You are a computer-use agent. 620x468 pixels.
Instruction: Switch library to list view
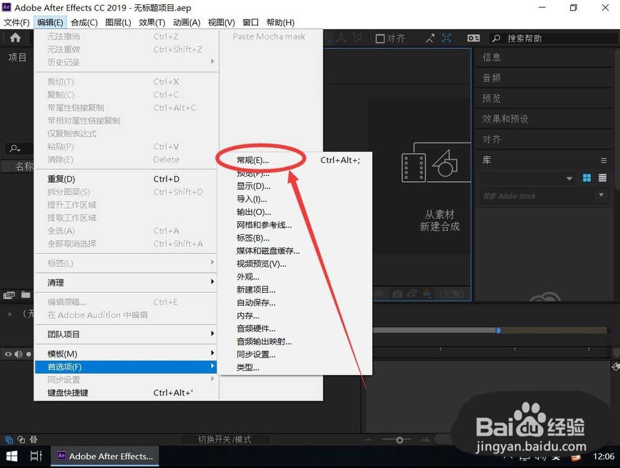coord(602,178)
